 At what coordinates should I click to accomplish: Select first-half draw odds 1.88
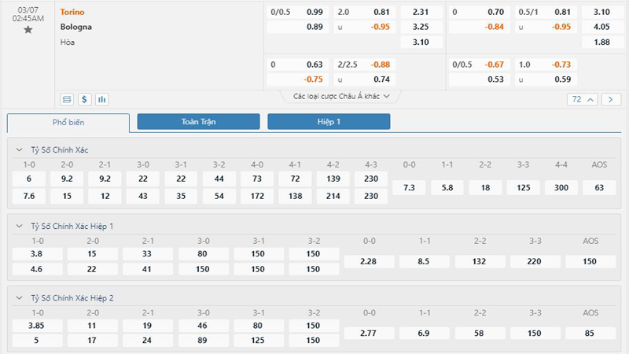click(x=602, y=42)
